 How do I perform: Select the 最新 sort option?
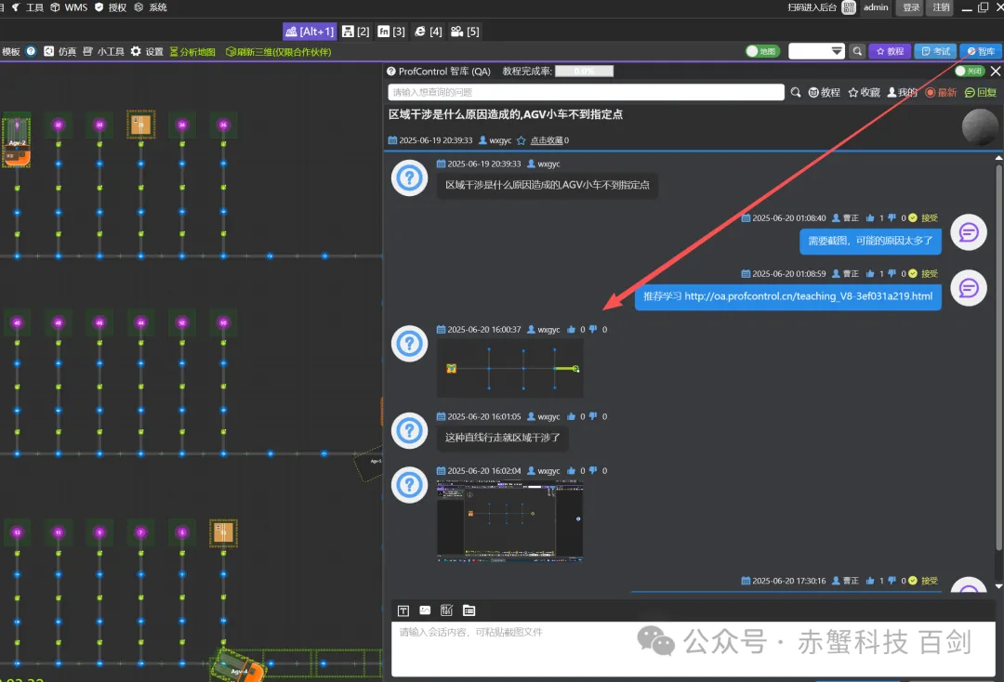[x=941, y=92]
